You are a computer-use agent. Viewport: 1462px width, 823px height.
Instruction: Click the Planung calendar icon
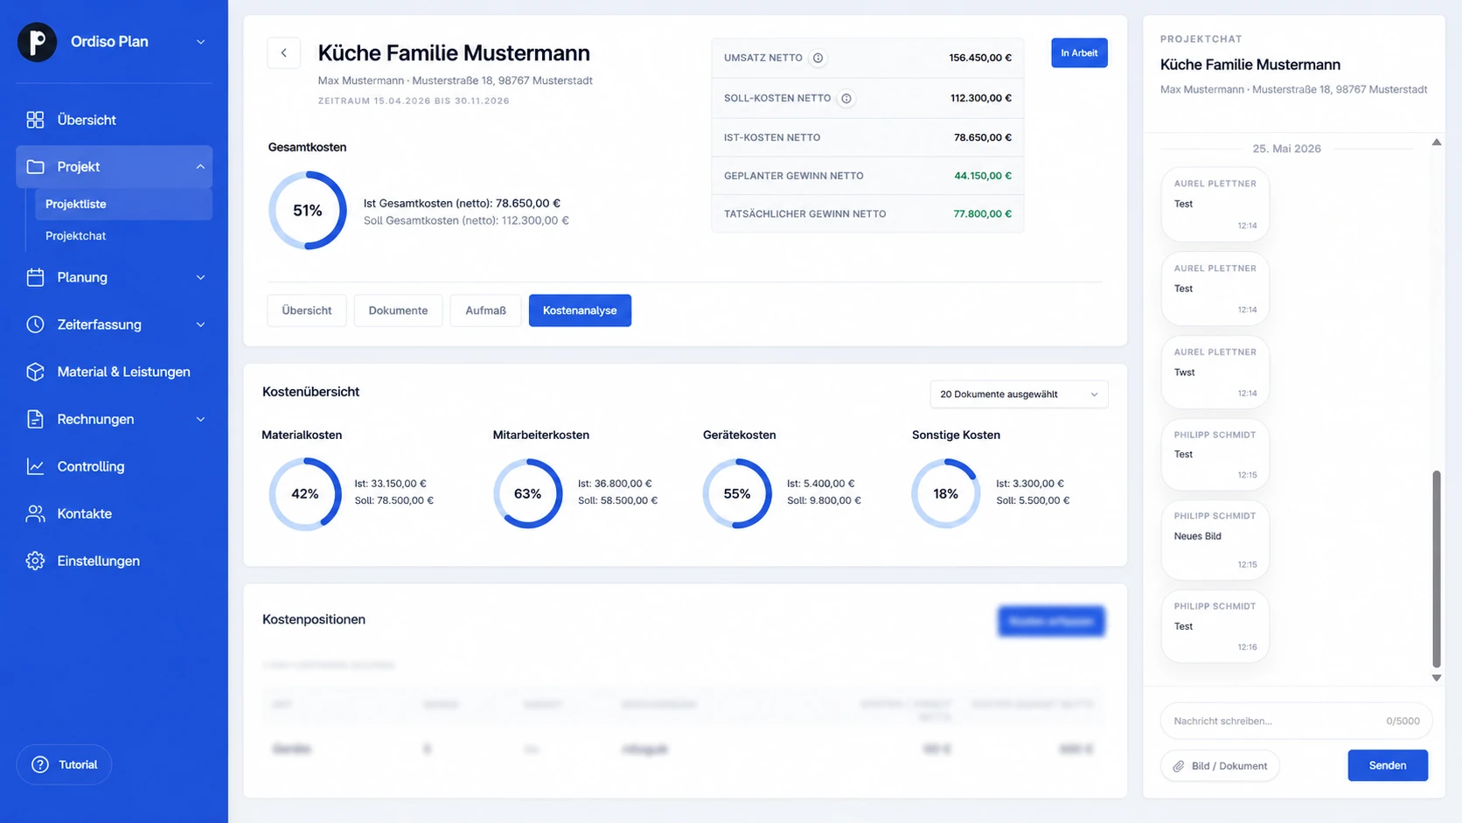click(35, 277)
